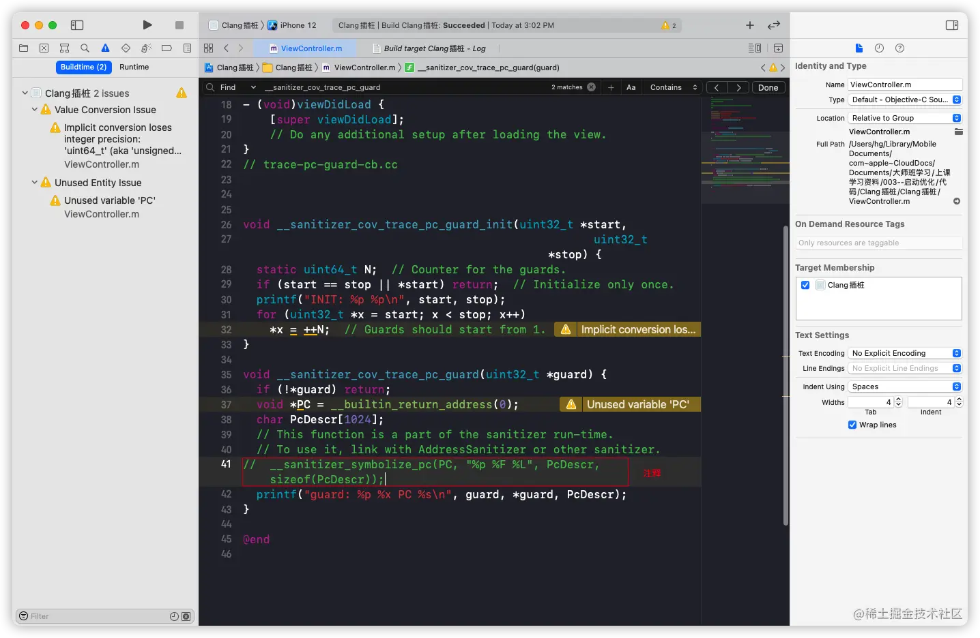Select the Clang插桩 scheme in toolbar

(233, 25)
